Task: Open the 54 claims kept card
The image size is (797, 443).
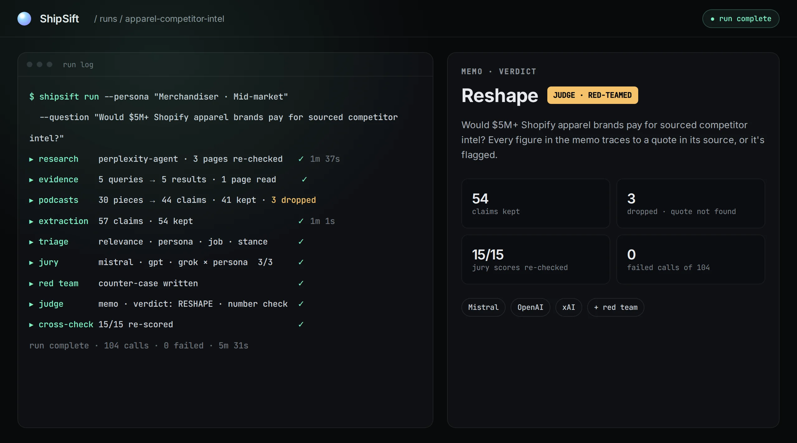Action: (535, 203)
